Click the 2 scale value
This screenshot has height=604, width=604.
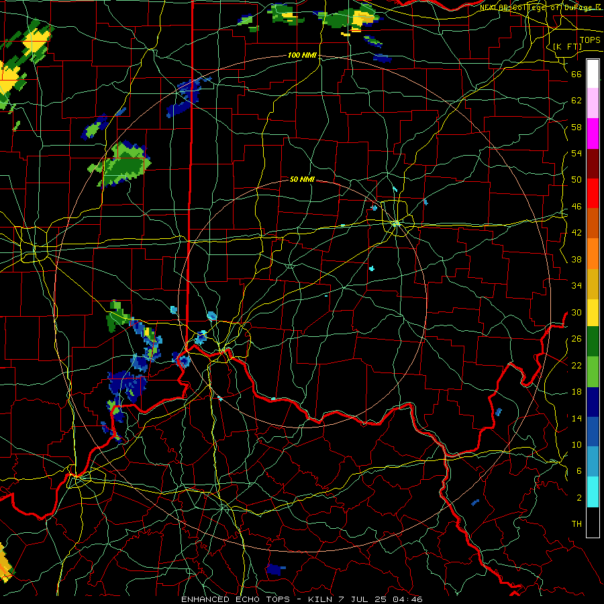pyautogui.click(x=579, y=498)
